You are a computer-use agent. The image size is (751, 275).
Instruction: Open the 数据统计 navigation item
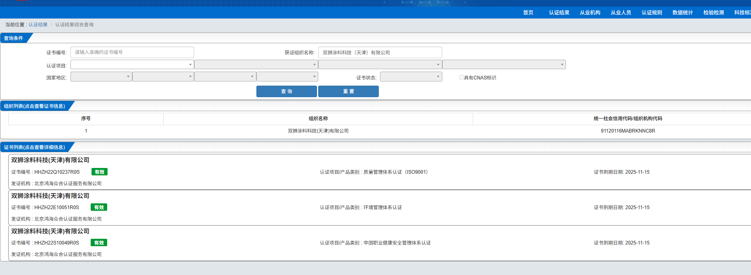pyautogui.click(x=683, y=13)
